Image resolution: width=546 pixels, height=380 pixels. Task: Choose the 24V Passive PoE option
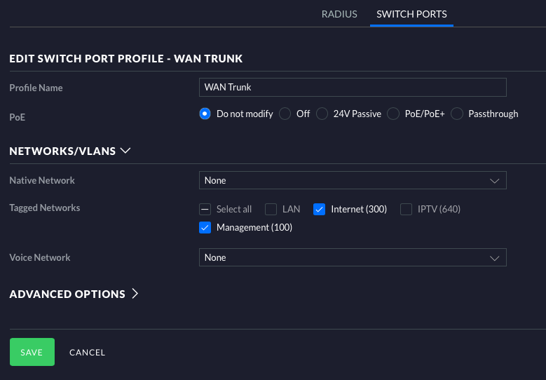[322, 114]
